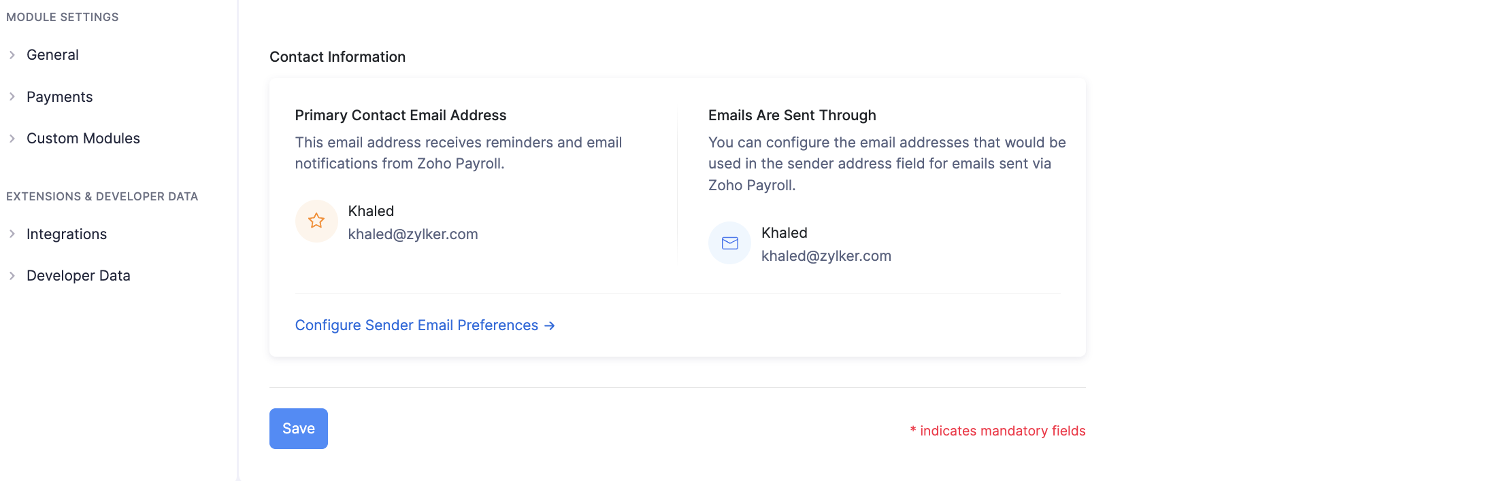This screenshot has width=1501, height=481.
Task: Expand the General section chevron
Action: (x=12, y=55)
